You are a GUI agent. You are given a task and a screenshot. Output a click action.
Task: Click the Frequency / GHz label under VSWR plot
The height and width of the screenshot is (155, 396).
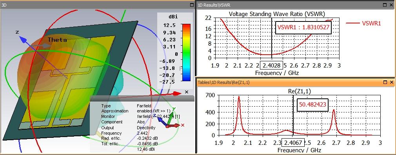point(277,73)
